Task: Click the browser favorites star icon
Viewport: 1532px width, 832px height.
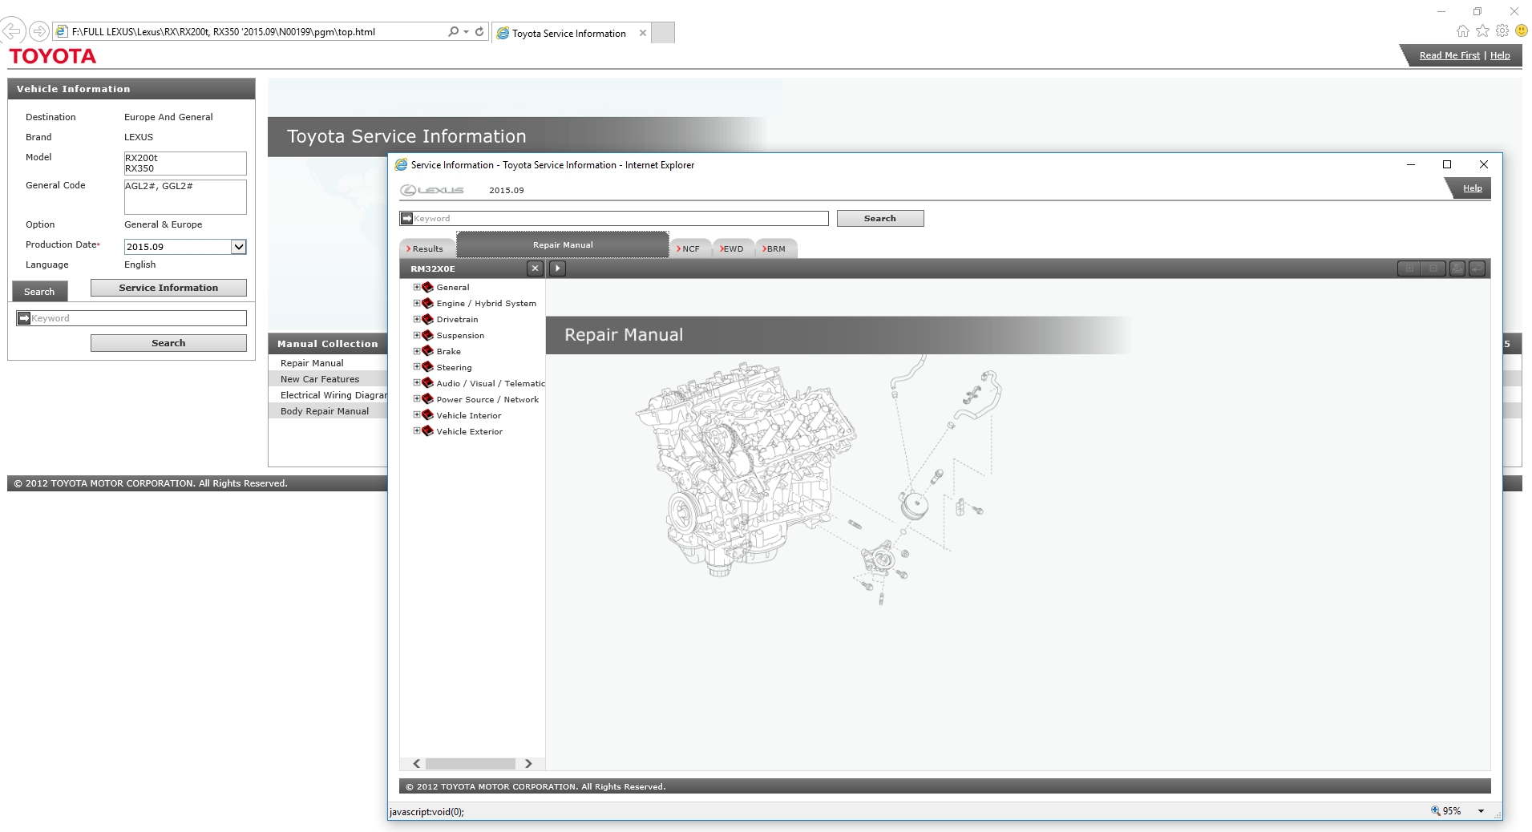Action: (x=1482, y=31)
